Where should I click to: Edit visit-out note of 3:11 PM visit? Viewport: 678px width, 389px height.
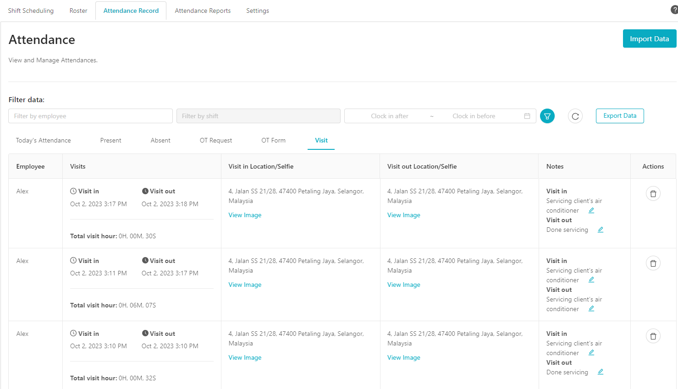click(x=591, y=308)
